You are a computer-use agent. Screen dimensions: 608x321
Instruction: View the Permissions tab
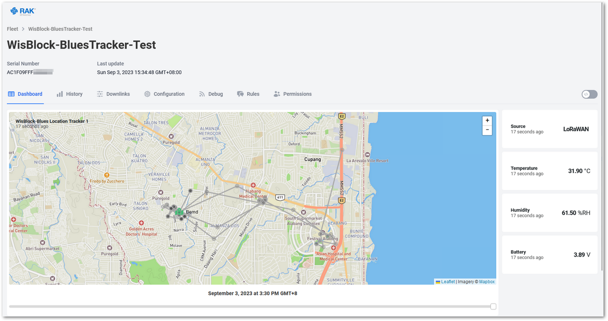(x=292, y=94)
